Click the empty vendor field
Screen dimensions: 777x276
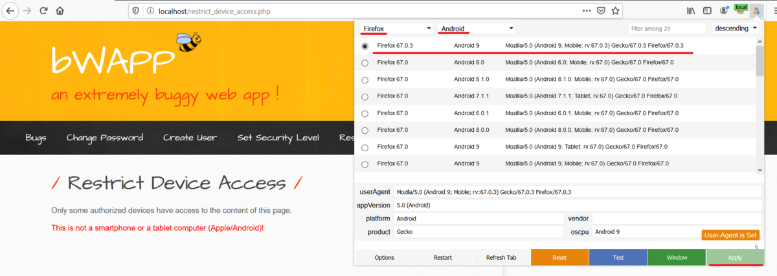pos(677,218)
